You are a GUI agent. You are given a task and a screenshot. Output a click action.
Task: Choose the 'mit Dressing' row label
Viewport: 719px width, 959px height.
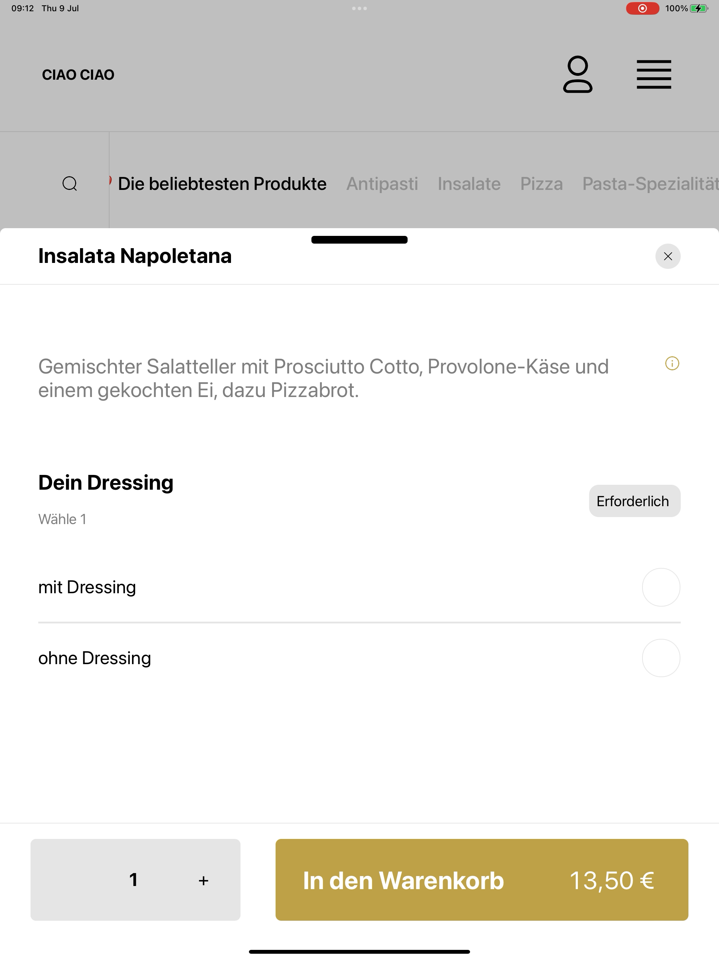[87, 587]
